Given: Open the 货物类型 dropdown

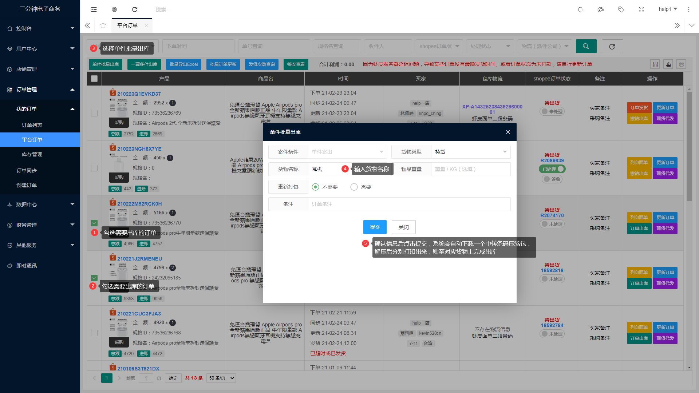Looking at the screenshot, I should (470, 152).
